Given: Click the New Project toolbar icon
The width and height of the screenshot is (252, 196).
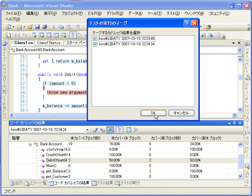Looking at the screenshot, I should tap(8, 27).
